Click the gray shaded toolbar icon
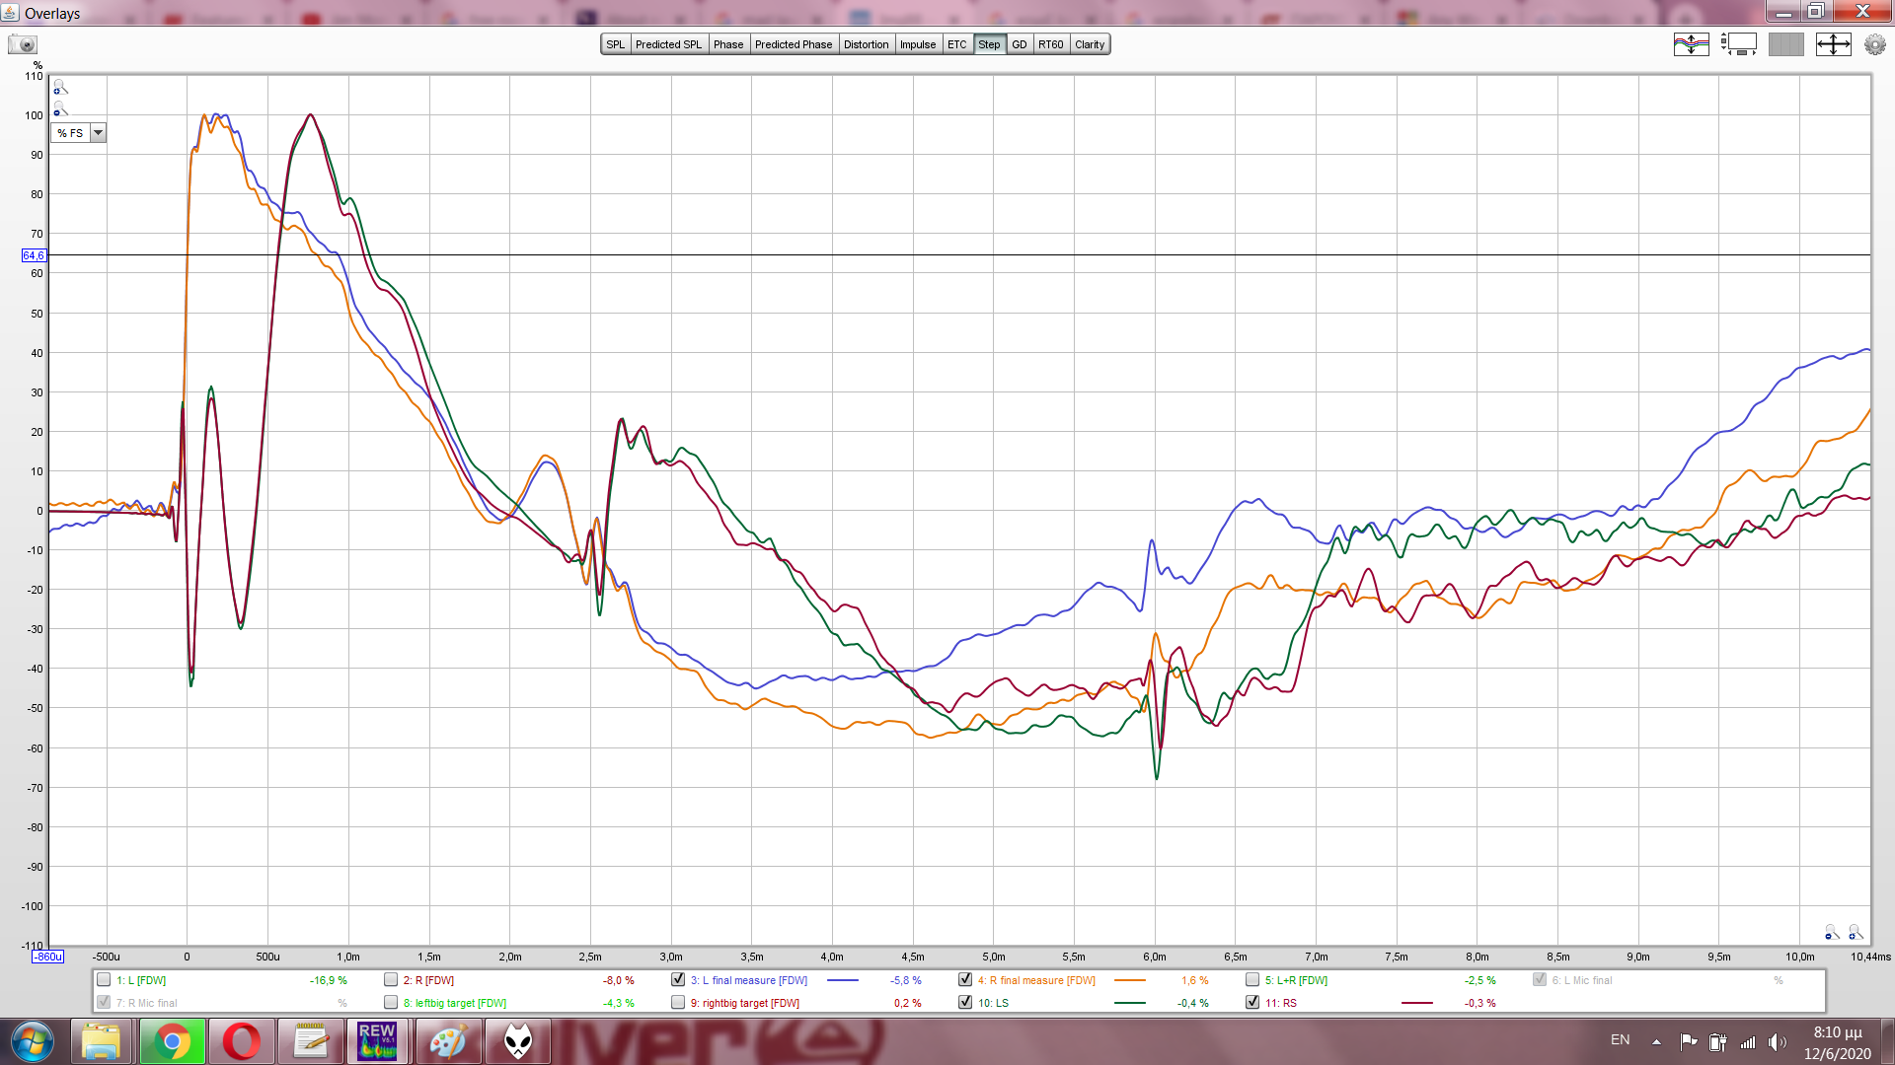1895x1065 pixels. (1785, 44)
